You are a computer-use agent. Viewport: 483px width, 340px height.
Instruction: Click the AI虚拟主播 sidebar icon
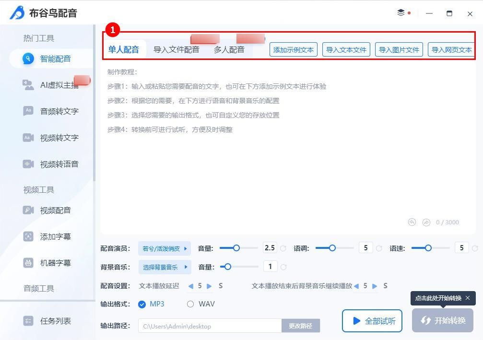click(28, 85)
